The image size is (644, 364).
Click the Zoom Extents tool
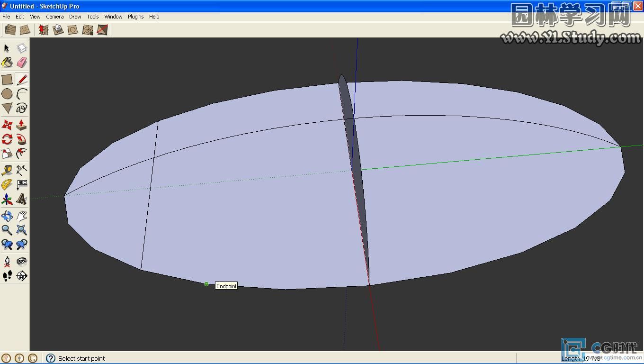click(22, 230)
